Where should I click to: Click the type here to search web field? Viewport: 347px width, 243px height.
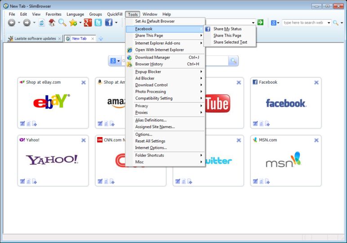pos(305,22)
